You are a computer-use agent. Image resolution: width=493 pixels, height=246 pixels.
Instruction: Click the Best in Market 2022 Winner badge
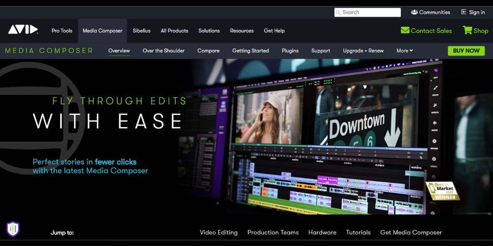tap(443, 191)
